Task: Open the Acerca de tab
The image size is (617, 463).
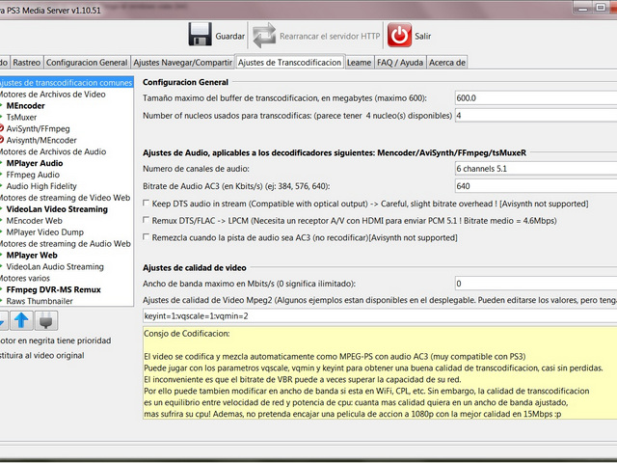Action: pos(447,62)
